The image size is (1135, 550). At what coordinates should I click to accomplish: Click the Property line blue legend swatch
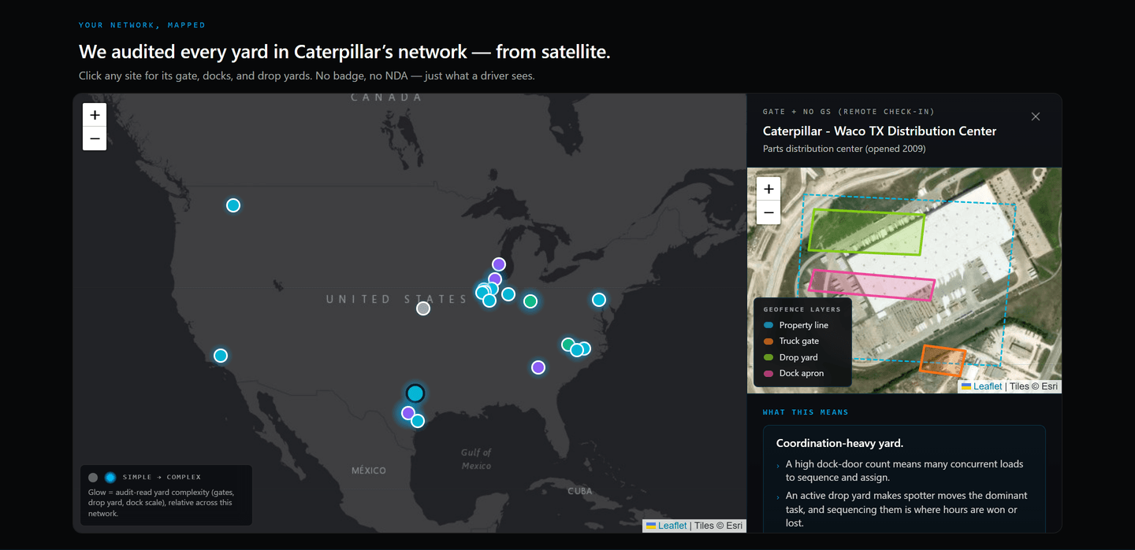768,325
